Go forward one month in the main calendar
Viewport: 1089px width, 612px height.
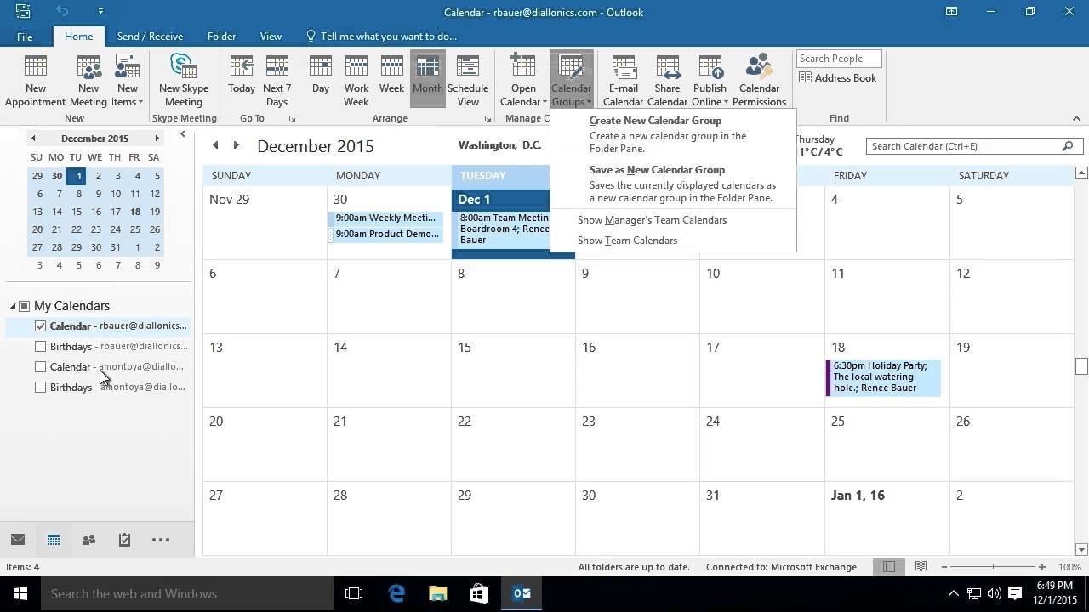(237, 145)
